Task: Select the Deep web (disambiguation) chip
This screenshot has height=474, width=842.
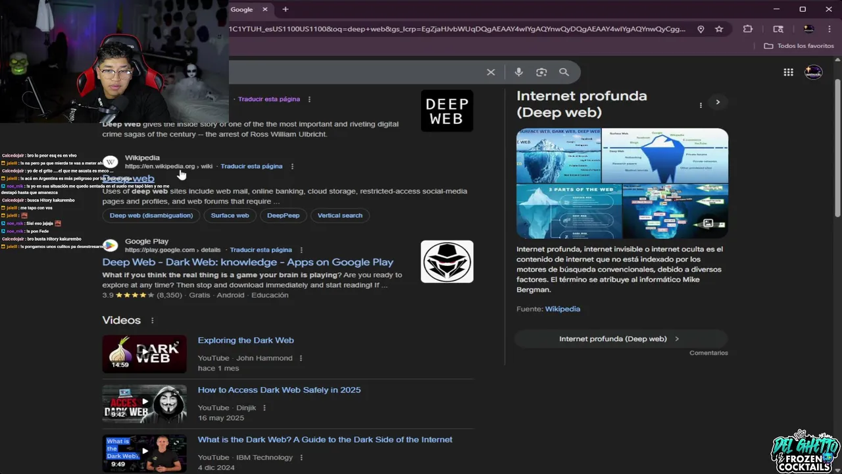Action: (151, 215)
